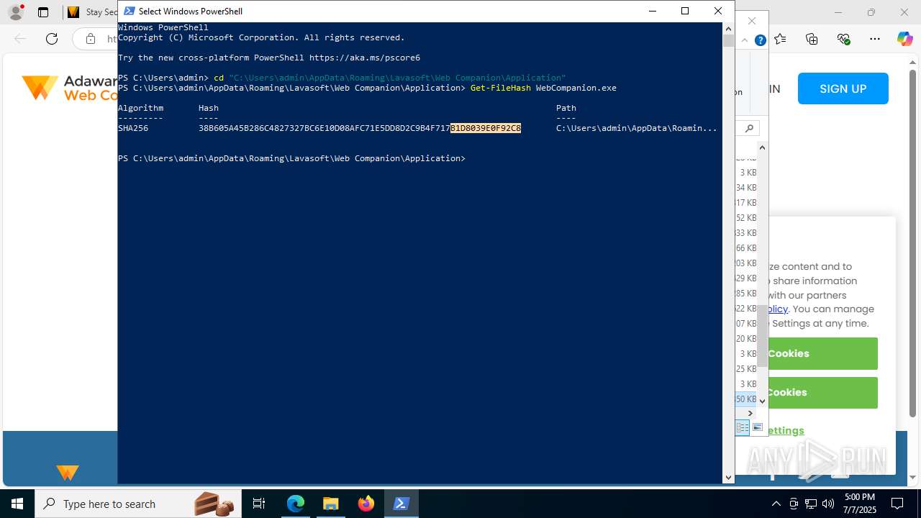Open Edge Favorites star list icon
Screen dimensions: 921x518
[x=780, y=39]
